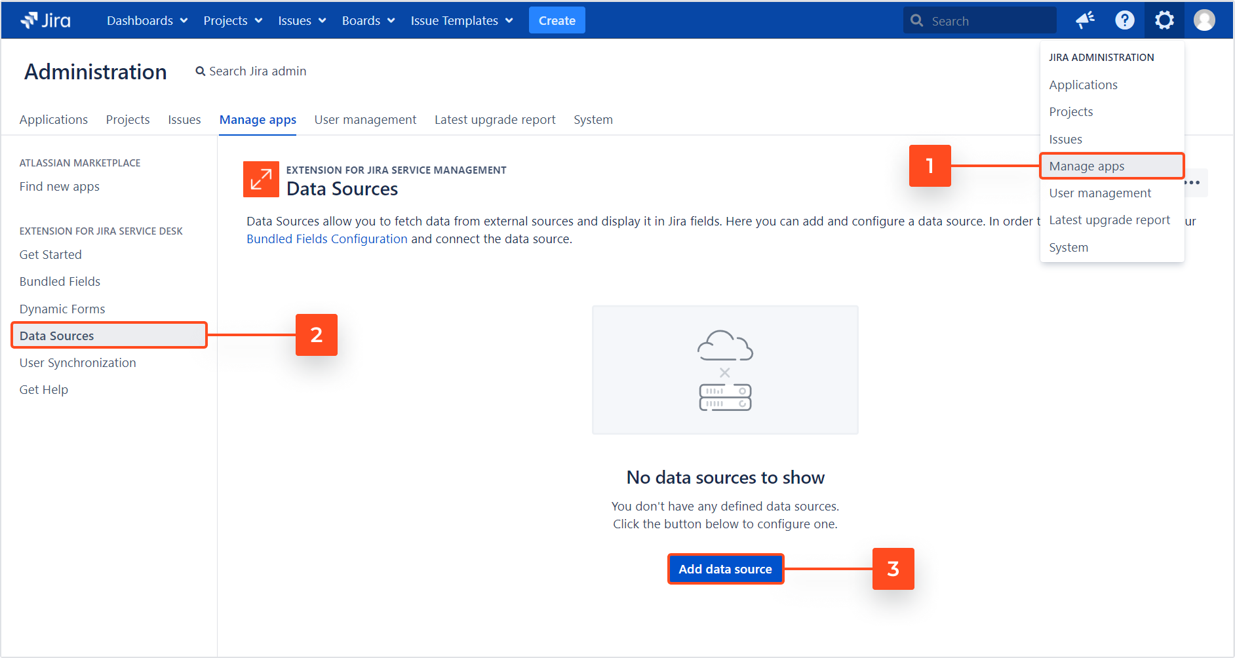The image size is (1235, 658).
Task: Expand the Dashboards dropdown
Action: tap(147, 21)
